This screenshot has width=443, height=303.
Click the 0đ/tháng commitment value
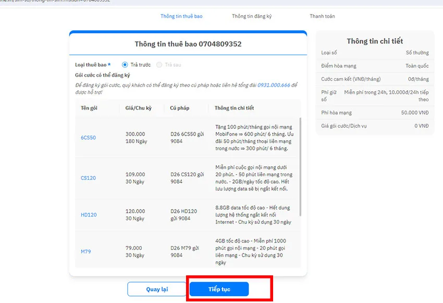(418, 79)
